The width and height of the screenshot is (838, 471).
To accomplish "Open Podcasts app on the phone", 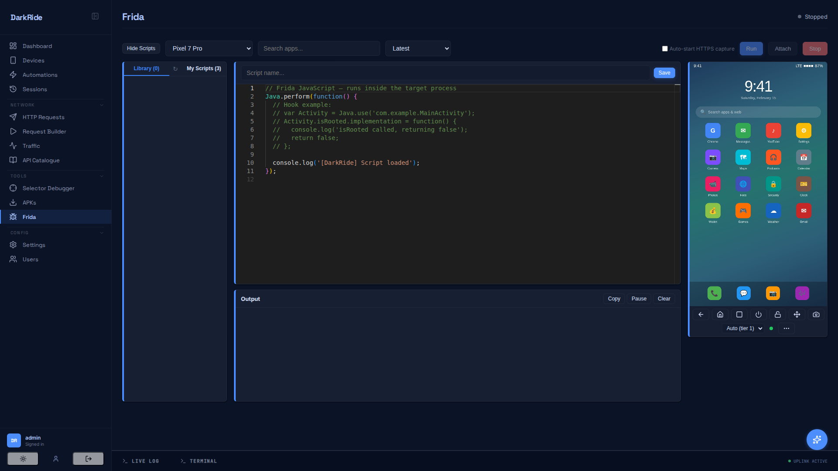I will 773,157.
